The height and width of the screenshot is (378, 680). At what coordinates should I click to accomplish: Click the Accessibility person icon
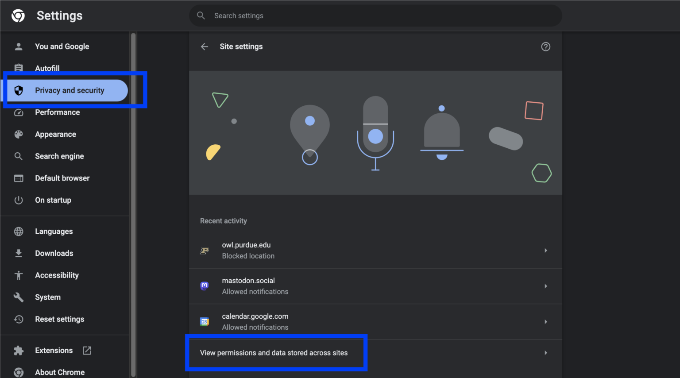[x=19, y=275]
